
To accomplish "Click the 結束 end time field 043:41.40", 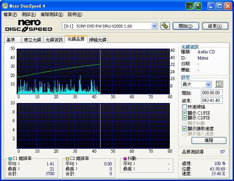I will pyautogui.click(x=212, y=100).
